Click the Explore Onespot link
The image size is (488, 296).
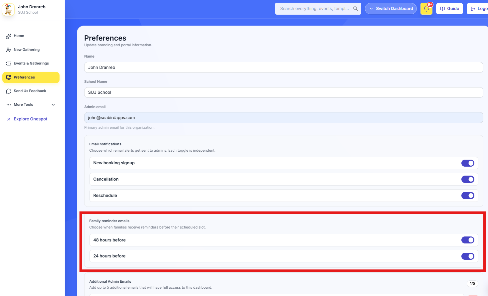click(x=31, y=119)
